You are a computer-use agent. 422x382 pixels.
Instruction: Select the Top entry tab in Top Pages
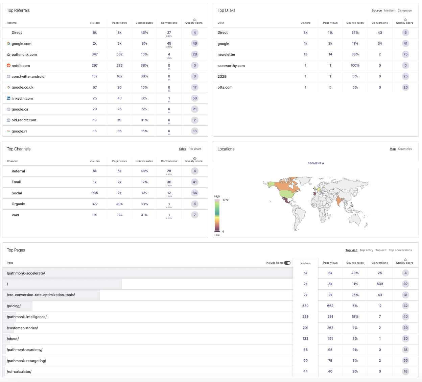click(366, 250)
